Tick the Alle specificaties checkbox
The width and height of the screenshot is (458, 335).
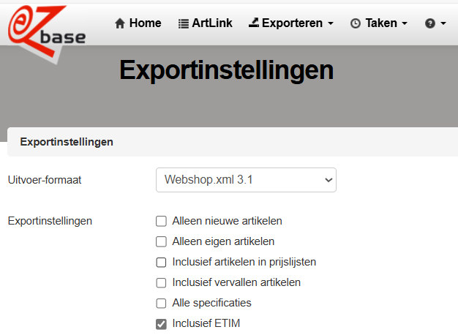pyautogui.click(x=161, y=303)
